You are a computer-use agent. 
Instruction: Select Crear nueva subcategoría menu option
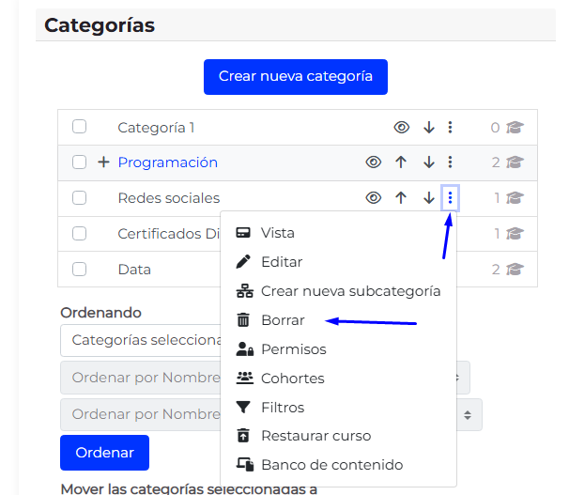point(350,291)
